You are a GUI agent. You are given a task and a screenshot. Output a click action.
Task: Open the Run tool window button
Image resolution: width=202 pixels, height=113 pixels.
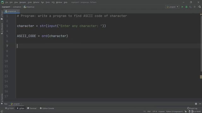coord(21,108)
